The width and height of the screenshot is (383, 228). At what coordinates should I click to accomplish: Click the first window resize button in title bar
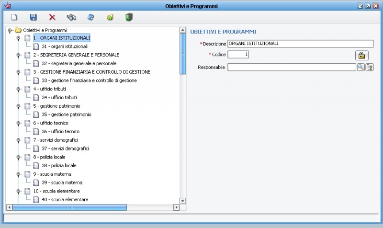[x=360, y=6]
